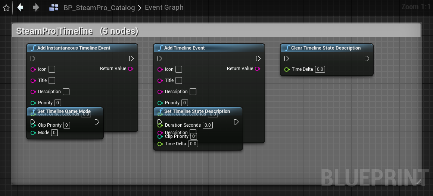Click the blueprint graph icon

pyautogui.click(x=54, y=8)
